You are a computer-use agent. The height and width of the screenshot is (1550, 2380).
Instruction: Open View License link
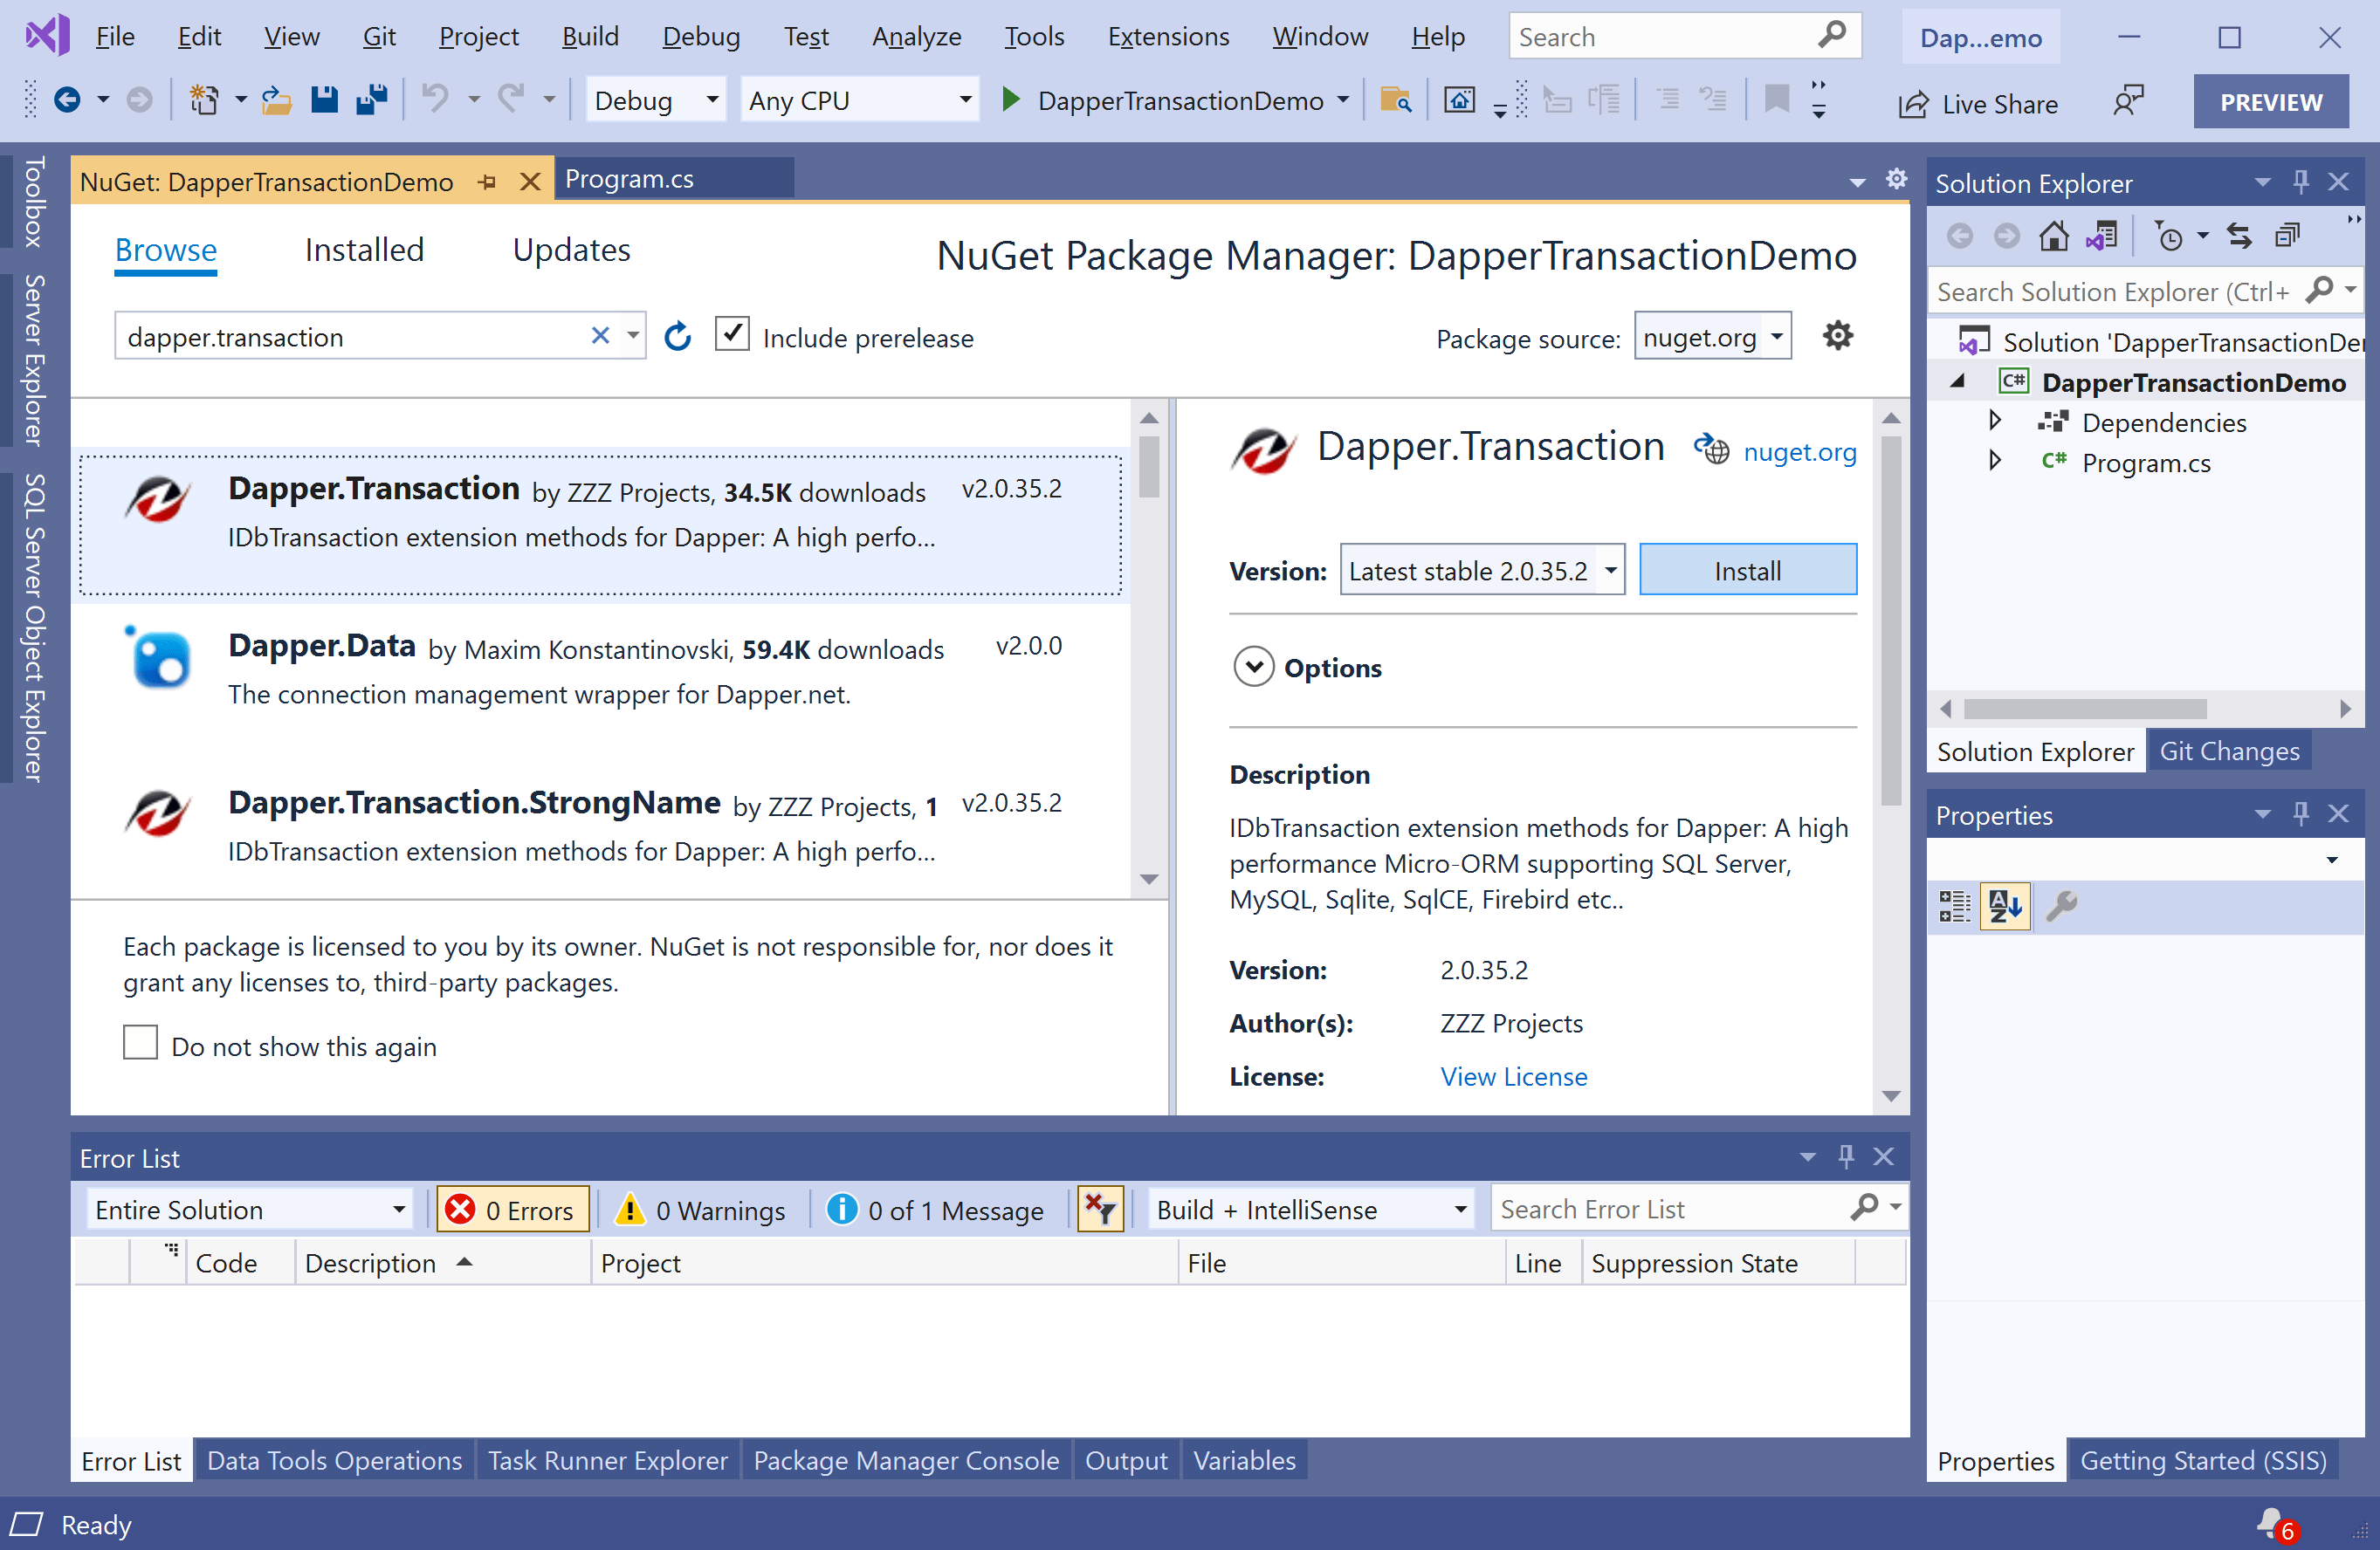1513,1076
